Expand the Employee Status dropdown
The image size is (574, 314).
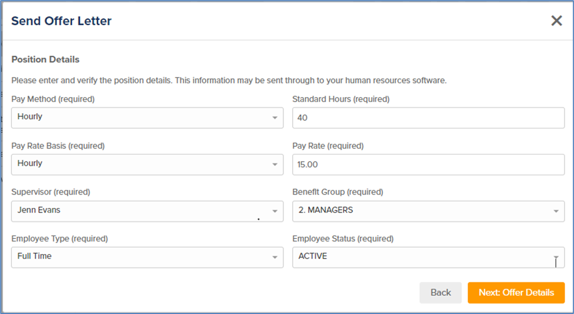pos(428,257)
